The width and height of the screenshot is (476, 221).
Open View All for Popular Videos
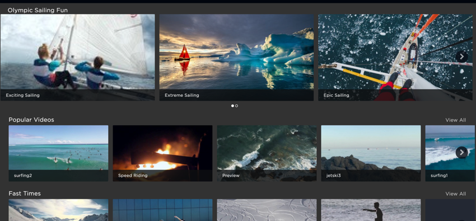pos(455,120)
